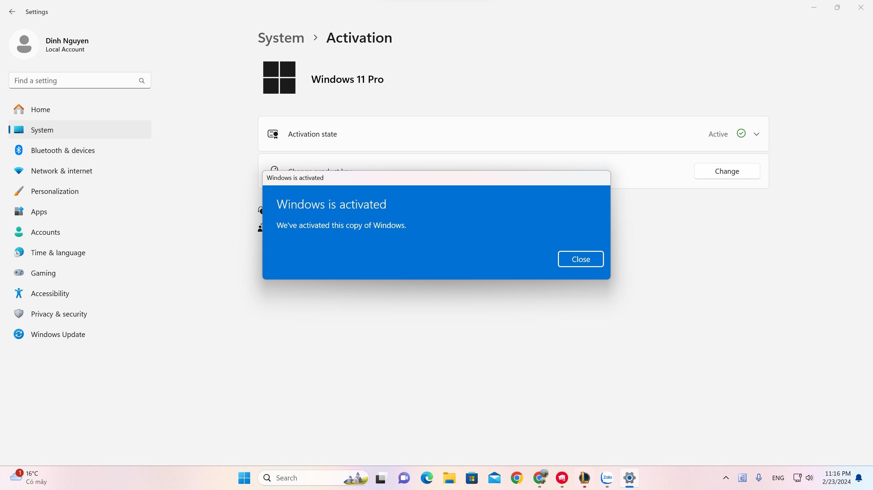The height and width of the screenshot is (490, 873).
Task: Open Personalization settings
Action: [x=80, y=191]
